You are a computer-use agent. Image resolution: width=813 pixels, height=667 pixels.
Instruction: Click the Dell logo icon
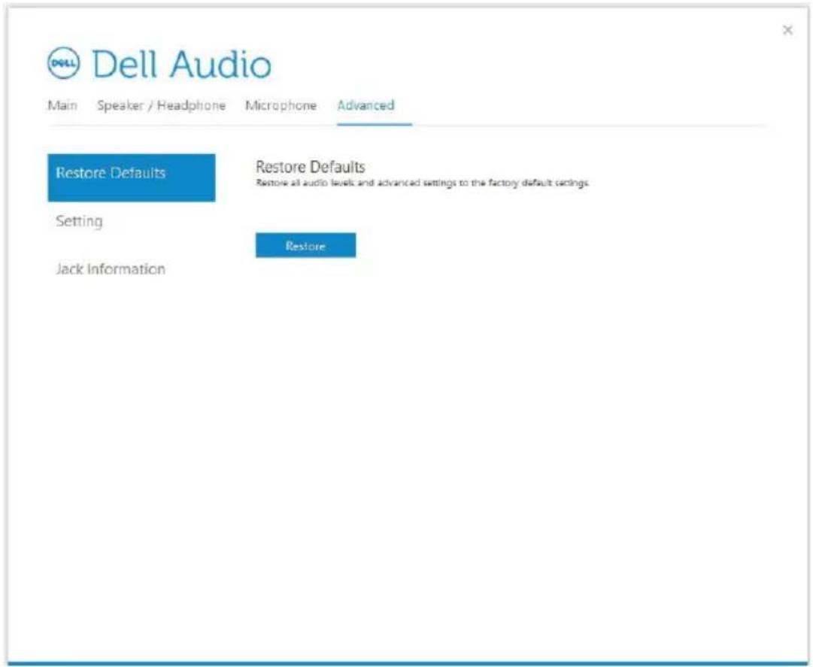[64, 63]
